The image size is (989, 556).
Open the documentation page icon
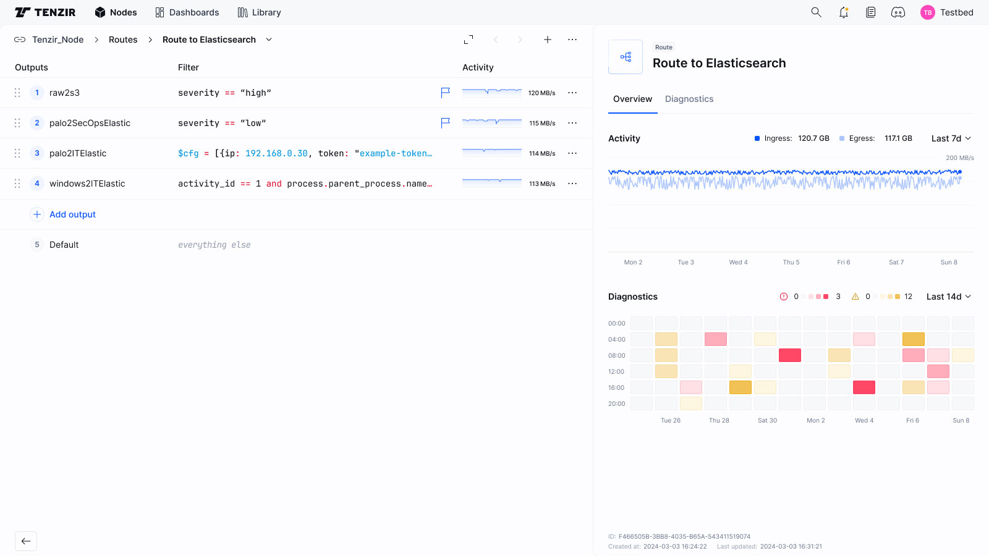coord(871,12)
